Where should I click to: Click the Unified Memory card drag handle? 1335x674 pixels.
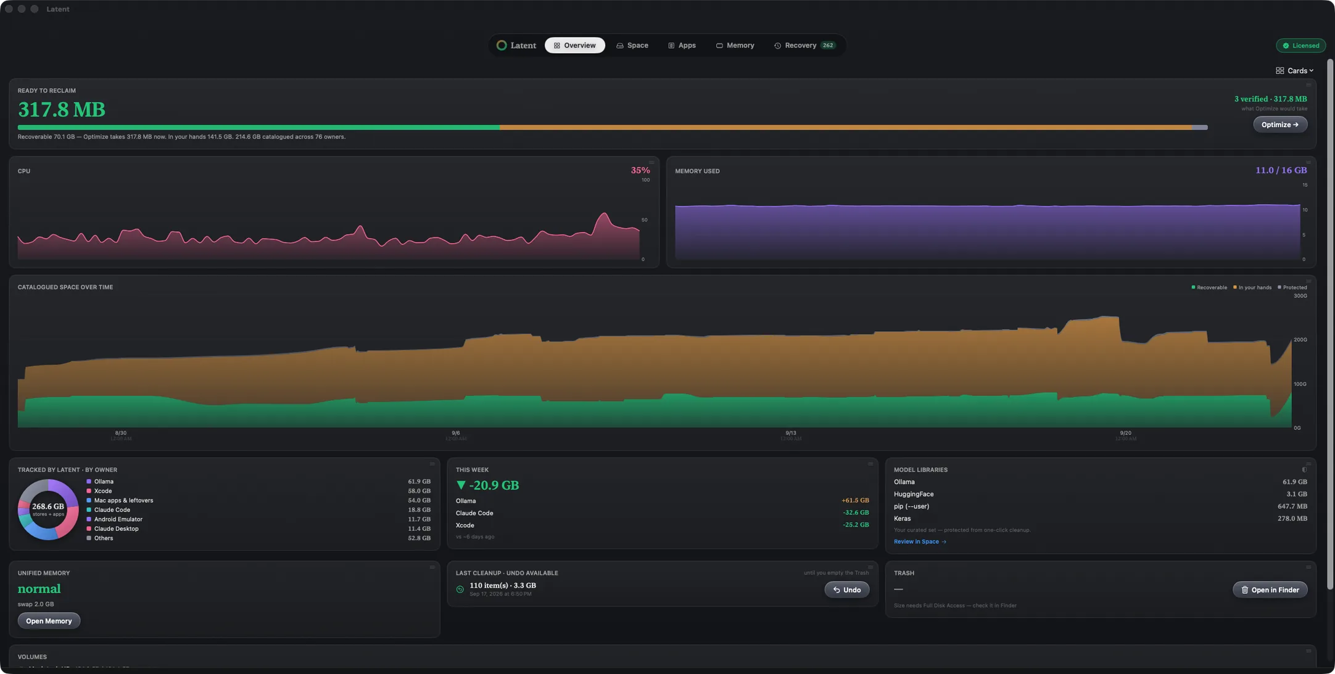(x=432, y=567)
